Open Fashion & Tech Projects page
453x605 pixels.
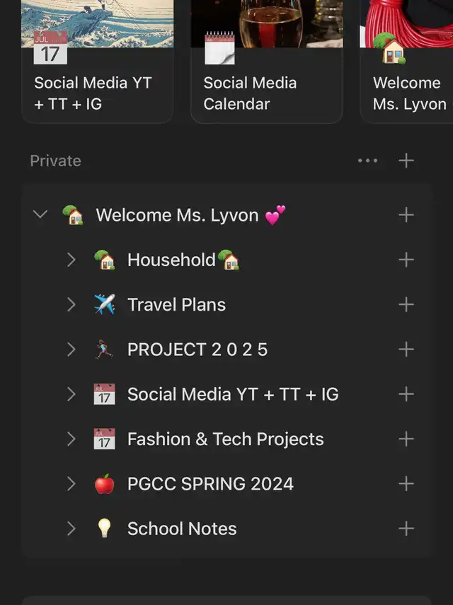pyautogui.click(x=225, y=439)
